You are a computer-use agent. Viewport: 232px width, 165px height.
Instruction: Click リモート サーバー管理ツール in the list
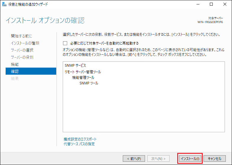[x=83, y=72]
